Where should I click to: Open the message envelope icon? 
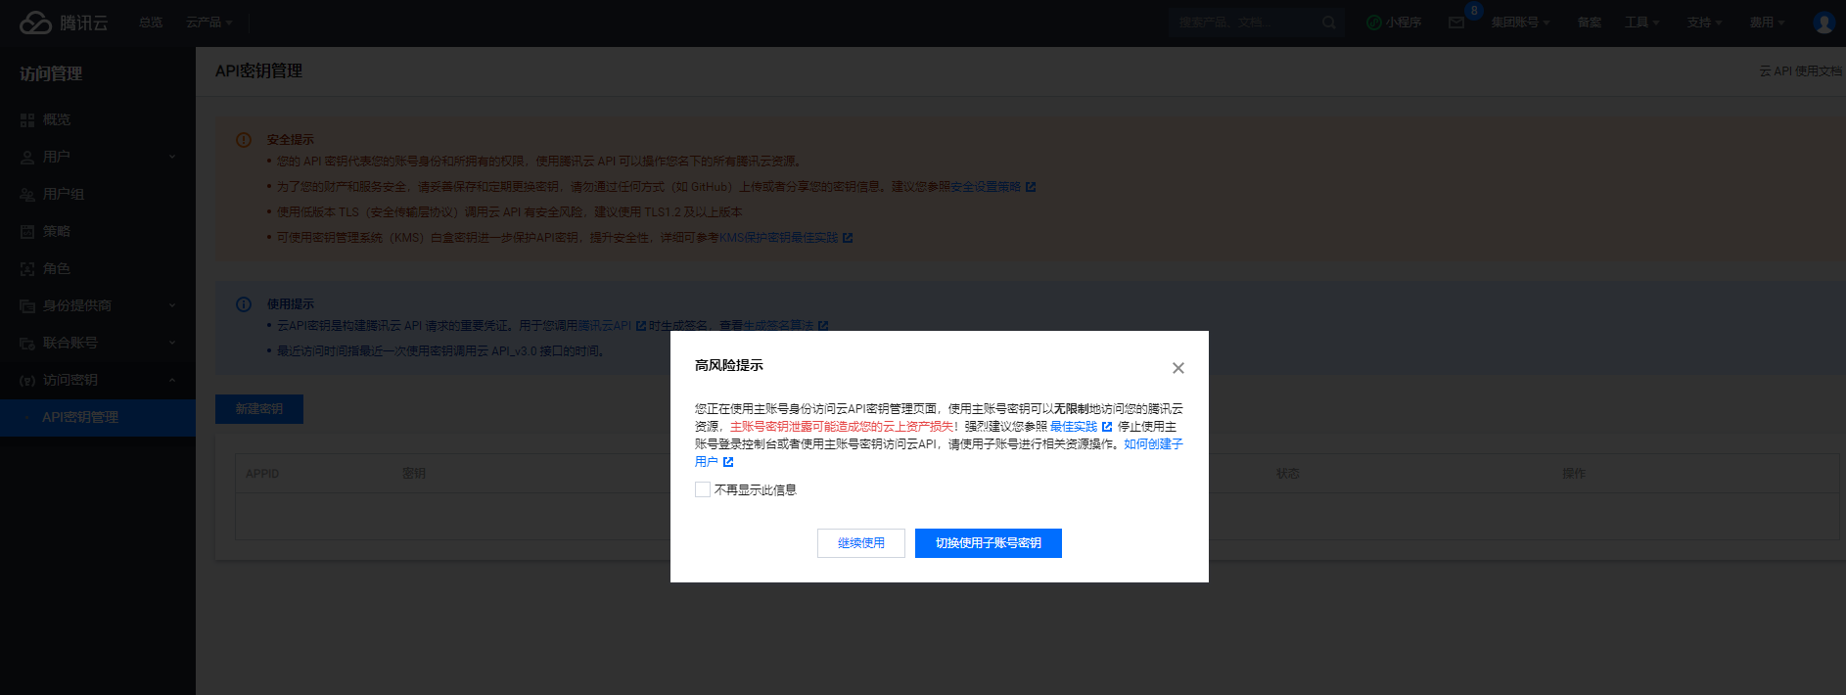1456,23
